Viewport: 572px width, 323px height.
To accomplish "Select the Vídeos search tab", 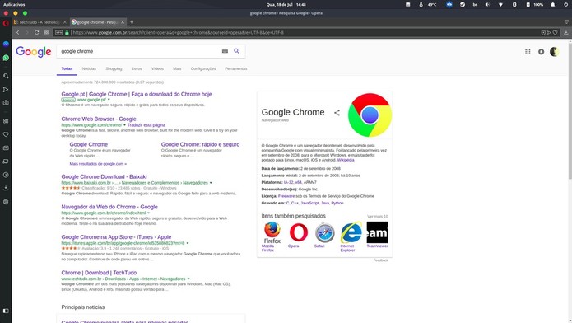I will click(x=157, y=68).
